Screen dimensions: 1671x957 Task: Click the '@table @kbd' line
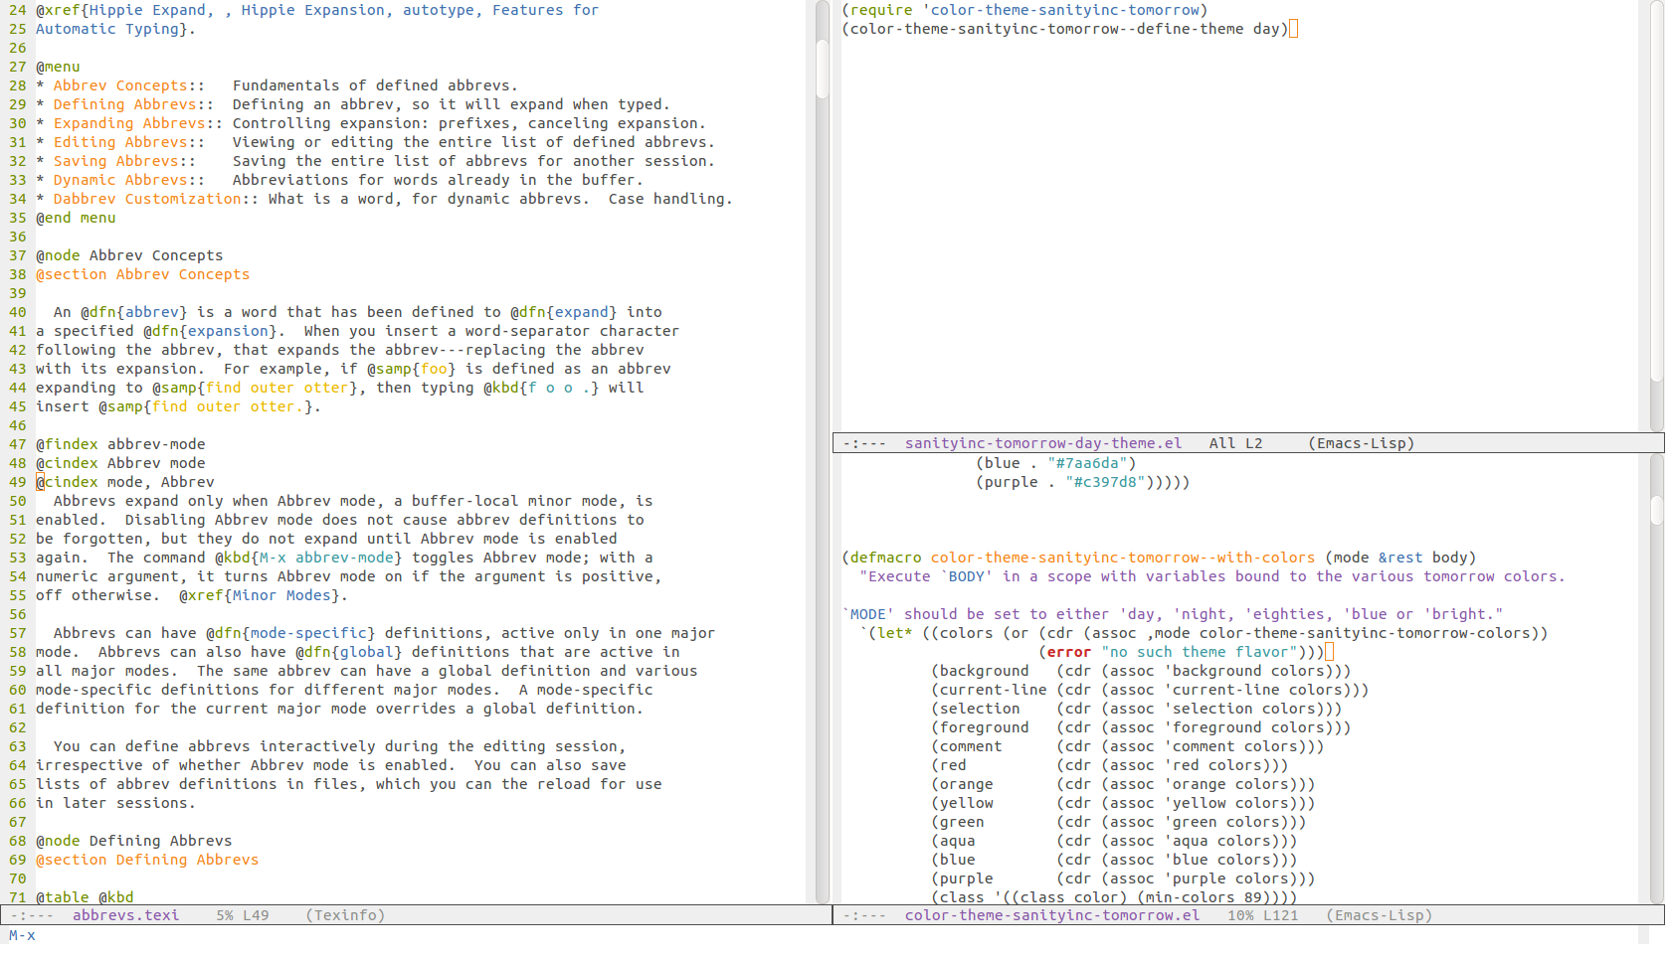click(85, 897)
